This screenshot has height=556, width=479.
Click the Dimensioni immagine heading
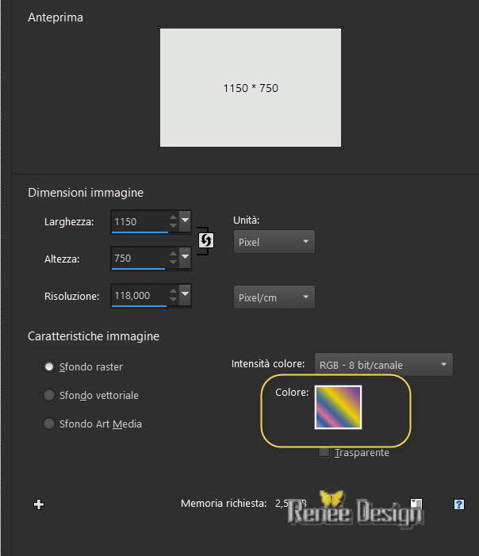pyautogui.click(x=86, y=193)
